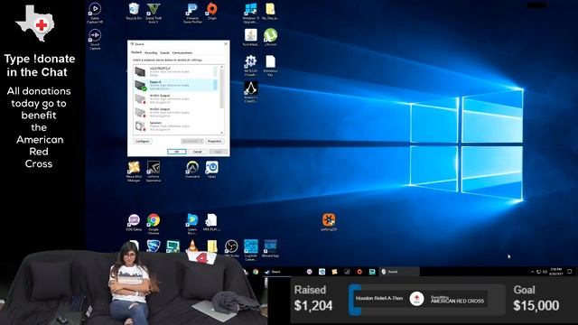
Task: Click the device list scrollbar up arrow
Action: tap(221, 67)
